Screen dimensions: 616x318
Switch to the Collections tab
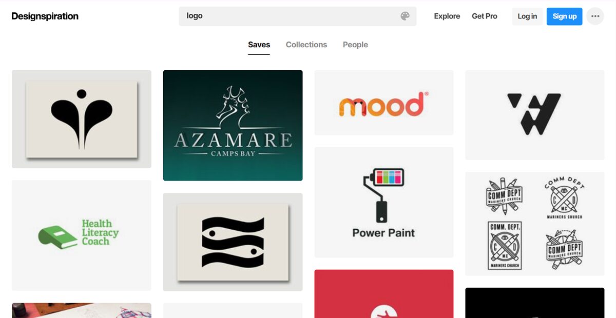click(306, 45)
